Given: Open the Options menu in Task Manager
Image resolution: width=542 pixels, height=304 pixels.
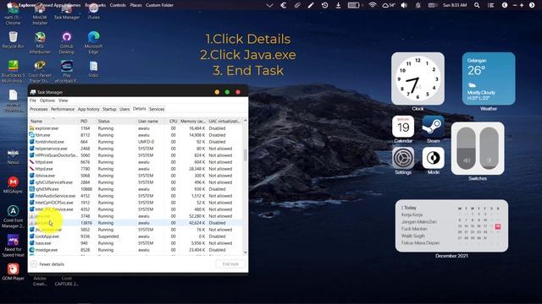Looking at the screenshot, I should point(47,100).
